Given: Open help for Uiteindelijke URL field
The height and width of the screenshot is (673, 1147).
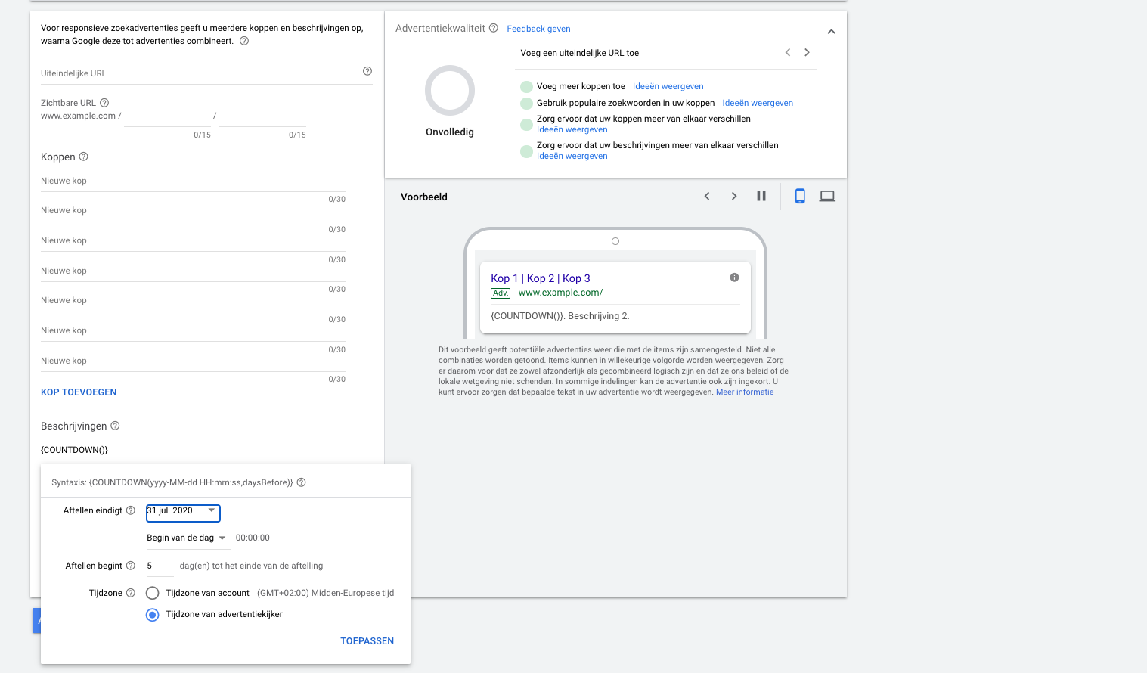Looking at the screenshot, I should click(367, 71).
